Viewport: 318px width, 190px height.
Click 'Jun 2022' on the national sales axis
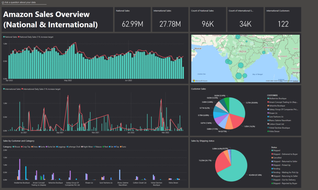(x=128, y=80)
